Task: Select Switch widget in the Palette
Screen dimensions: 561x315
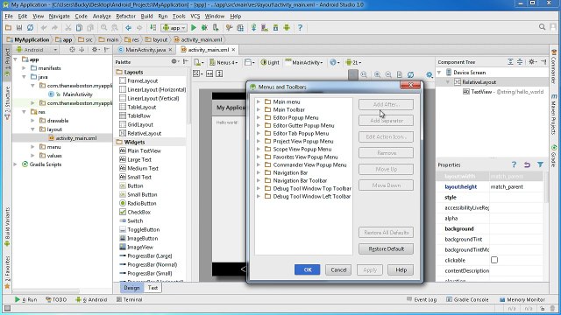Action: [x=131, y=220]
